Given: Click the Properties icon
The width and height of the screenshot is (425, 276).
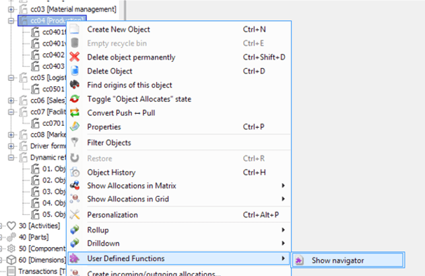Looking at the screenshot, I should (x=75, y=127).
